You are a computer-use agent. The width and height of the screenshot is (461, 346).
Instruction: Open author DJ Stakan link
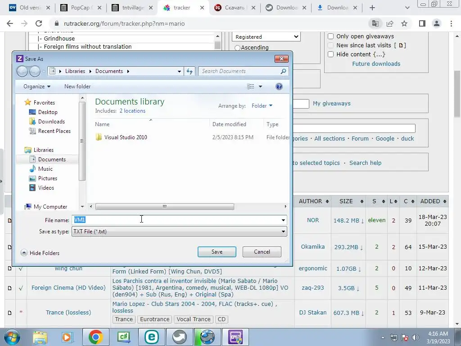(313, 313)
